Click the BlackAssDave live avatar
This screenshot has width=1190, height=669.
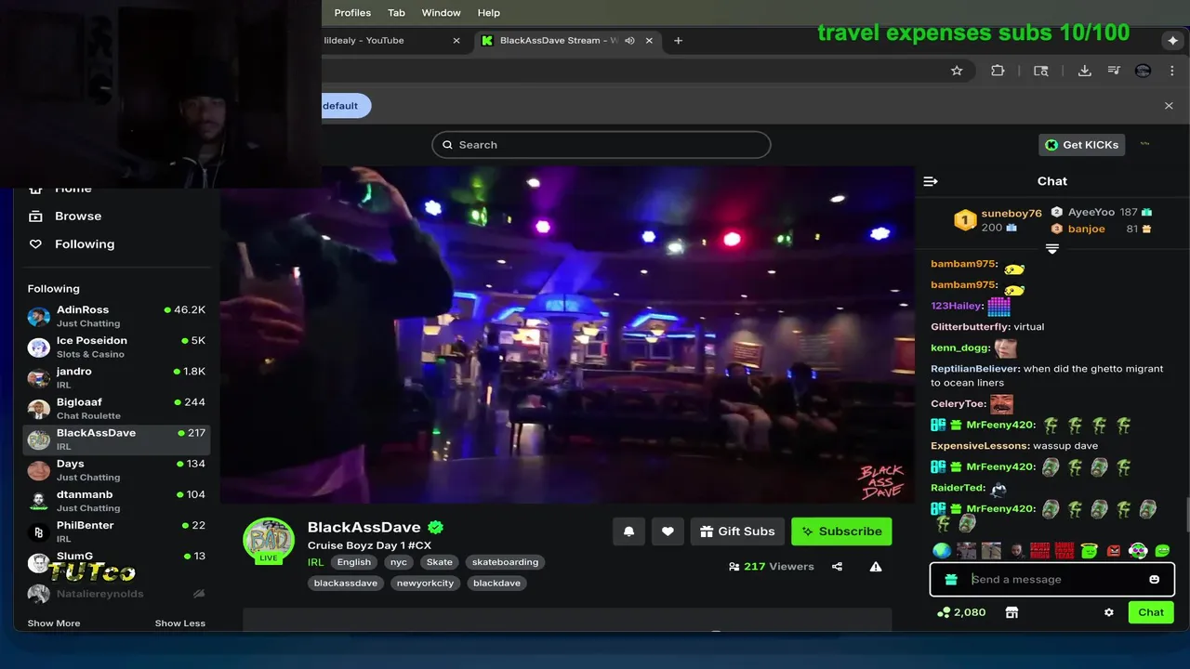coord(269,541)
